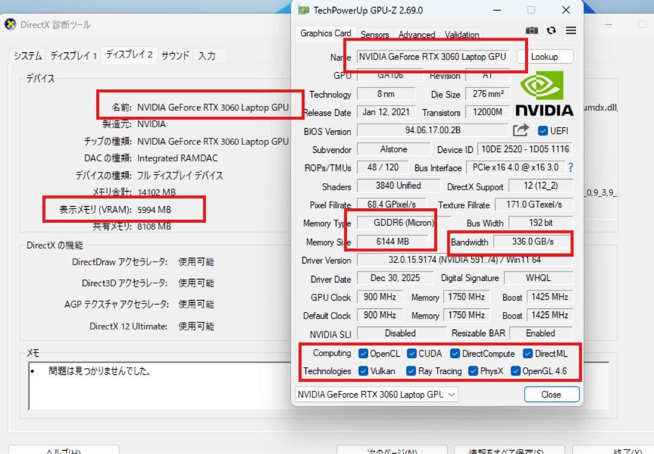Screen dimensions: 654x454
Task: Open システム tab in DirectX tool
Action: pyautogui.click(x=28, y=56)
